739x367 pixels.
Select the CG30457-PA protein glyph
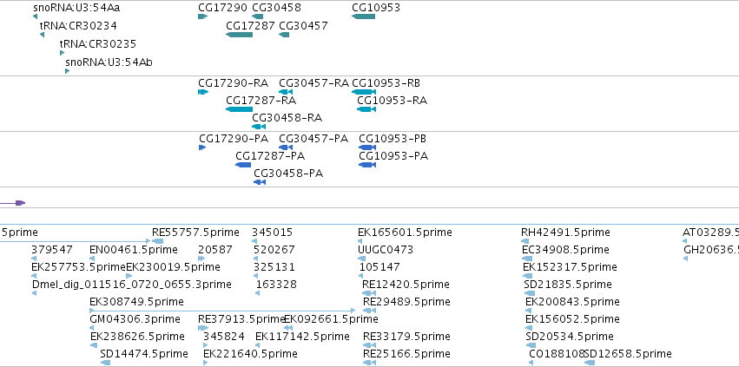click(286, 147)
